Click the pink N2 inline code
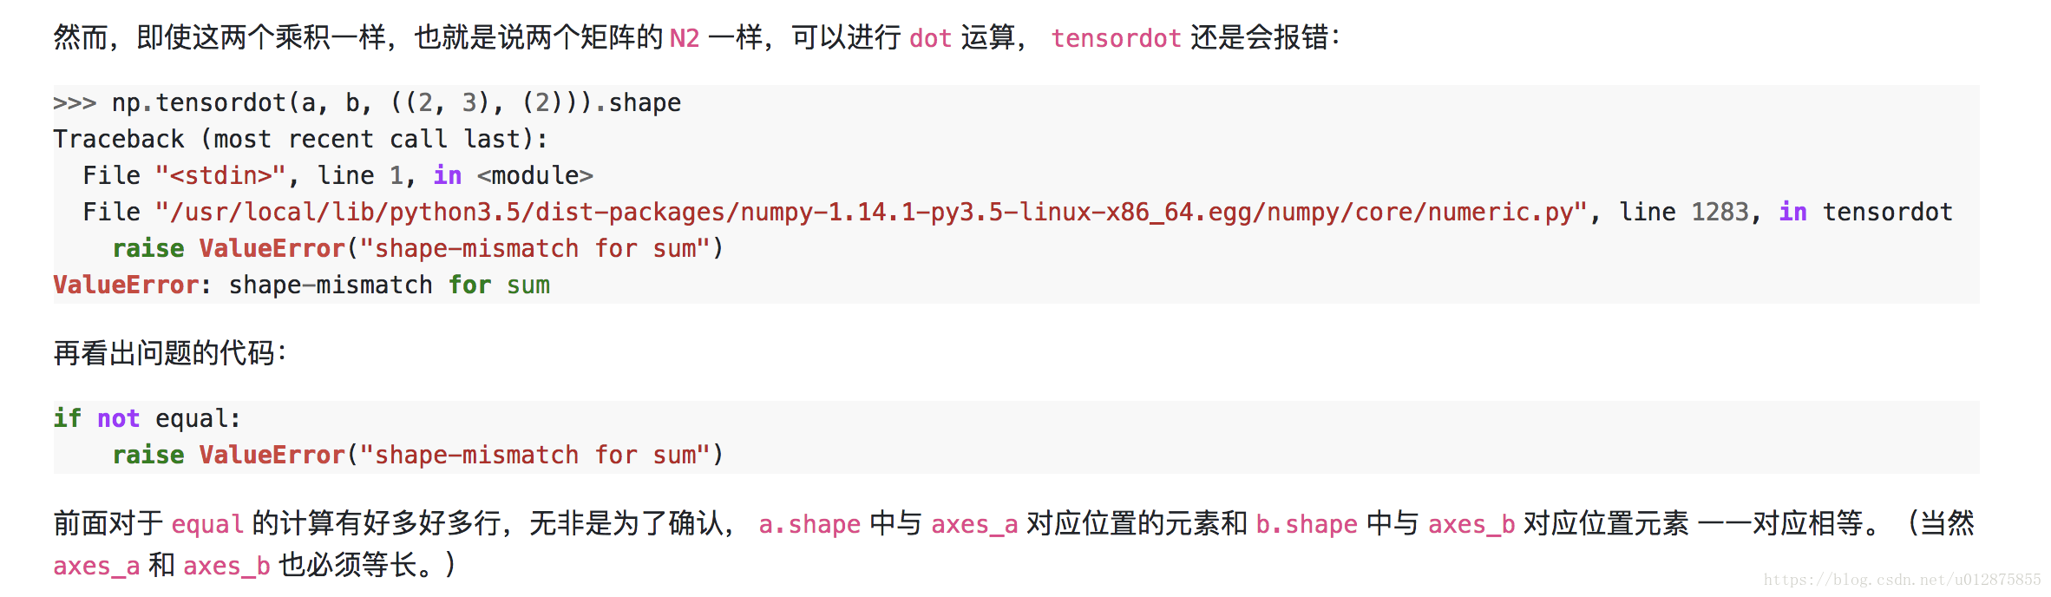2051x597 pixels. click(684, 38)
